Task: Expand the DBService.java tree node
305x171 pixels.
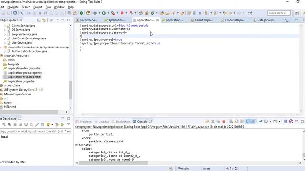Action: tap(5, 30)
